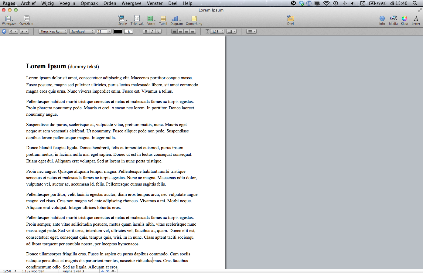
Task: Click the Lorem Ipsum heading text
Action: (46, 66)
